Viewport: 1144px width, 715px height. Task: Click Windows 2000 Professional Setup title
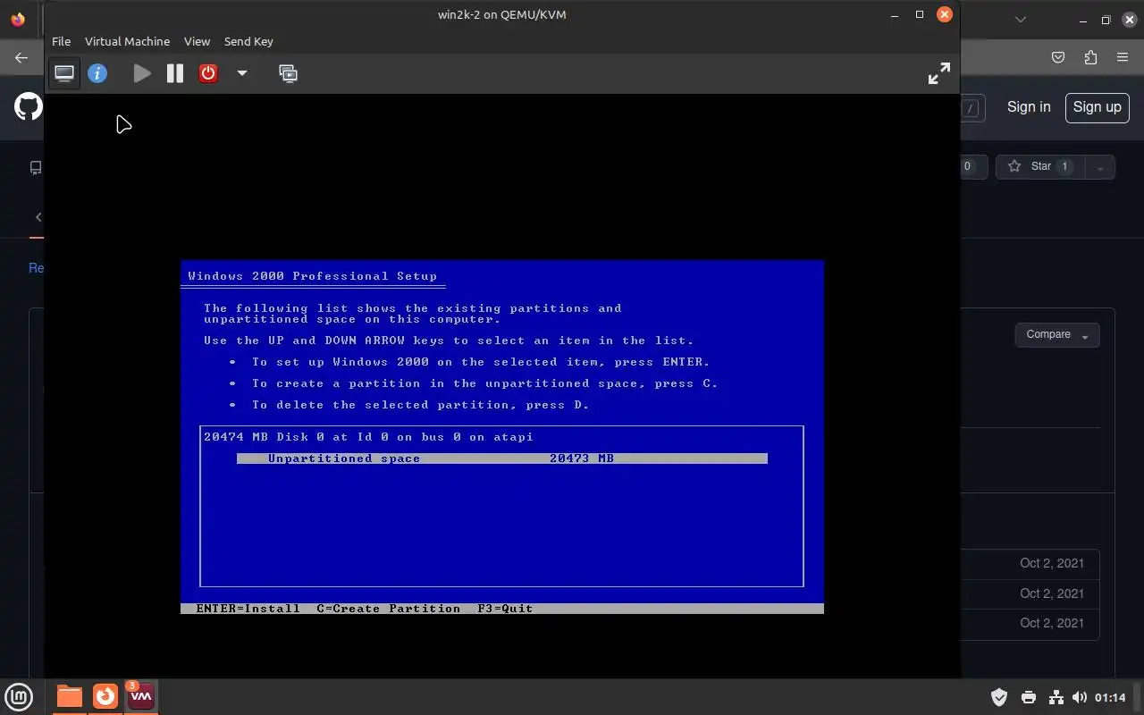click(313, 276)
